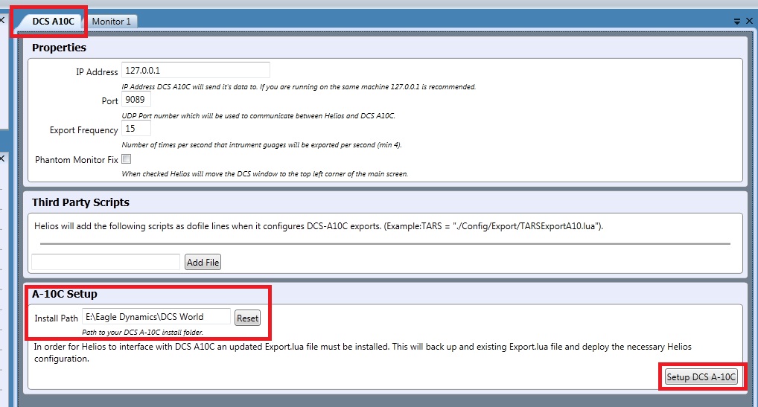The height and width of the screenshot is (407, 758).
Task: Select the Port field with 9089
Action: (136, 100)
